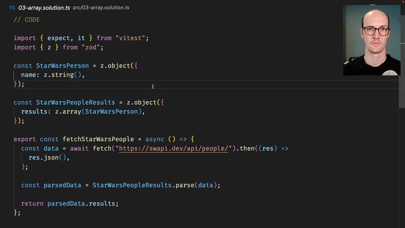Click the await keyword before fetch
This screenshot has width=405, height=228.
[81, 149]
